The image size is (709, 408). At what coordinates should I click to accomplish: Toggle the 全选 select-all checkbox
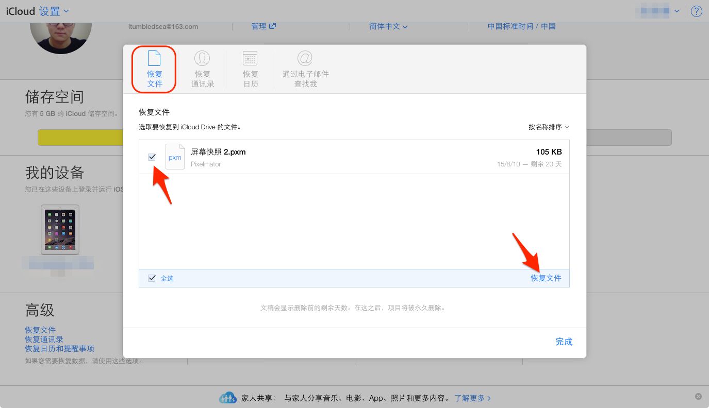tap(152, 278)
